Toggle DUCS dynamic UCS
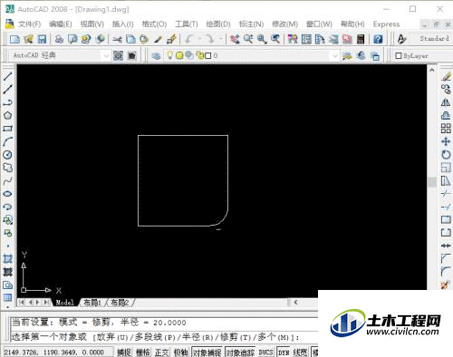The height and width of the screenshot is (357, 453). point(265,352)
